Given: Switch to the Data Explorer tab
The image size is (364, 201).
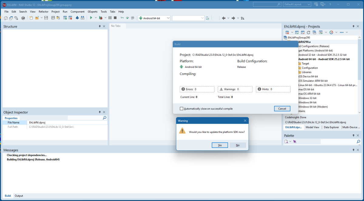Looking at the screenshot, I should (x=331, y=127).
